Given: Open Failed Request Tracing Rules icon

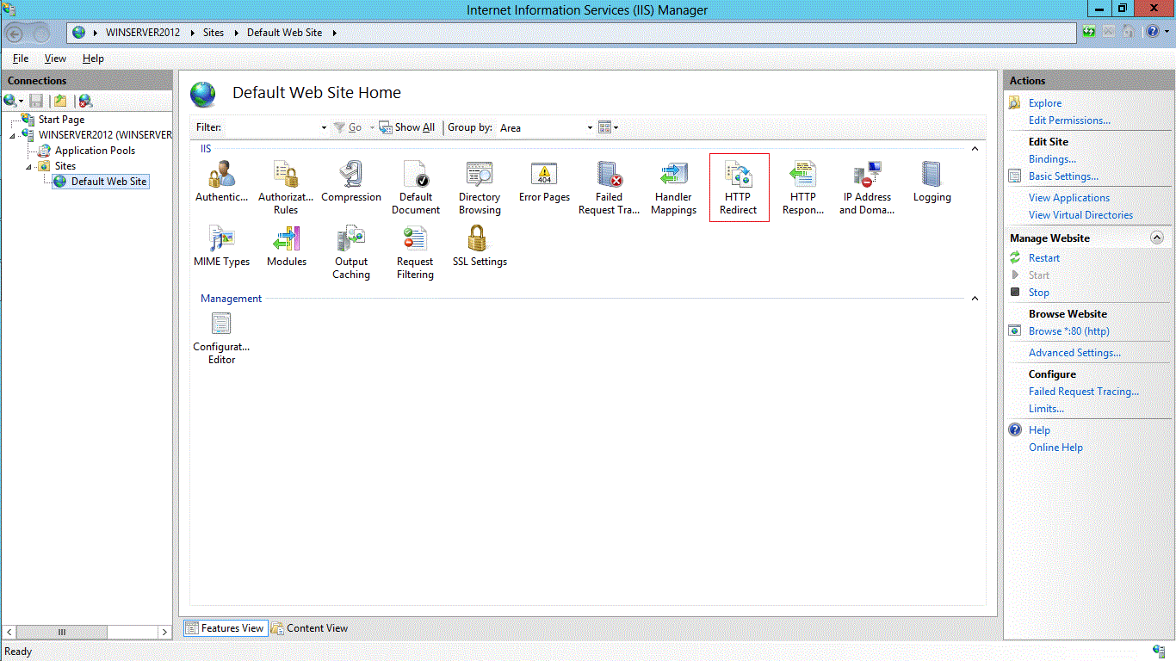Looking at the screenshot, I should [609, 187].
